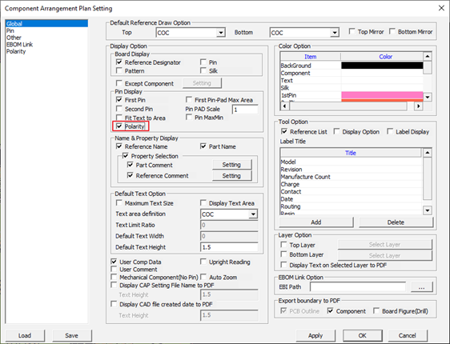450x344 pixels.
Task: Click the Default Text Height input field
Action: tap(229, 247)
